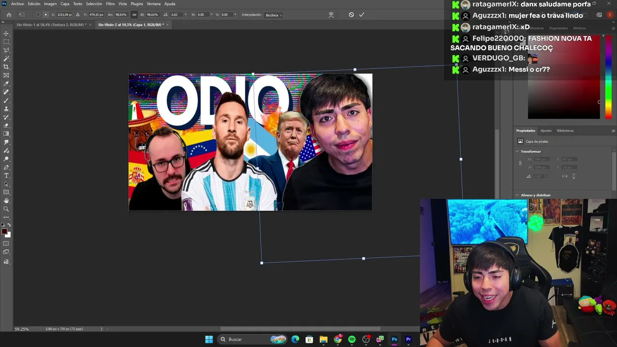Viewport: 617px width, 347px height.
Task: Open the Propiedades panel options menu
Action: point(613,131)
